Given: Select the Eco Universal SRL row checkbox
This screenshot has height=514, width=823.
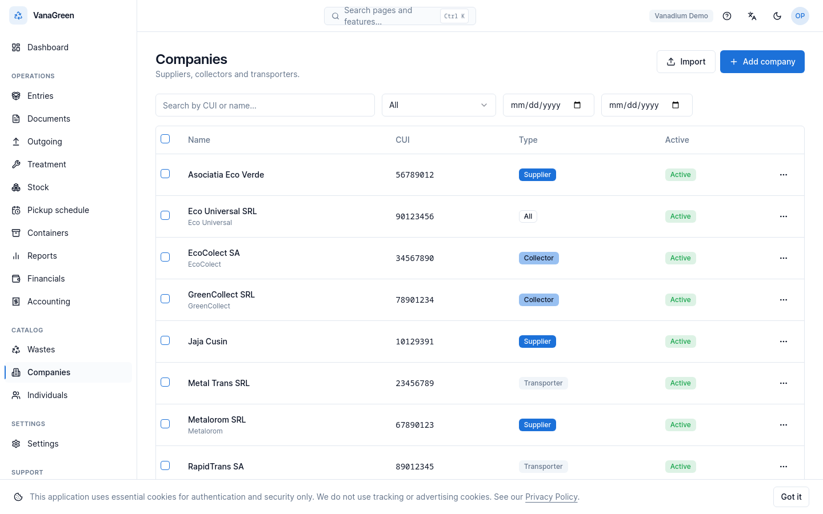Looking at the screenshot, I should click(x=165, y=215).
